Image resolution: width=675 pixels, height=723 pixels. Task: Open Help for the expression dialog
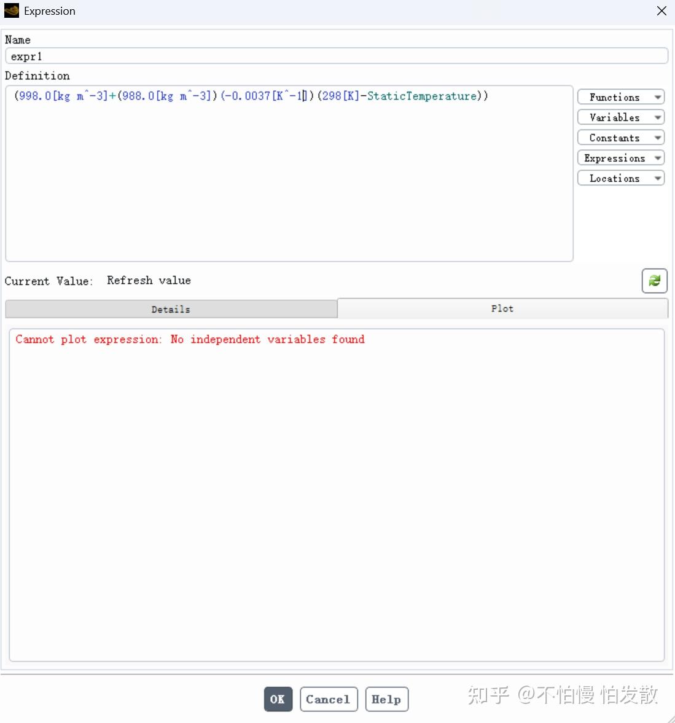(x=386, y=699)
